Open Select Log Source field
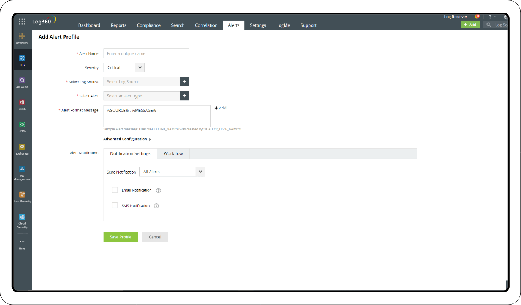 click(x=141, y=82)
